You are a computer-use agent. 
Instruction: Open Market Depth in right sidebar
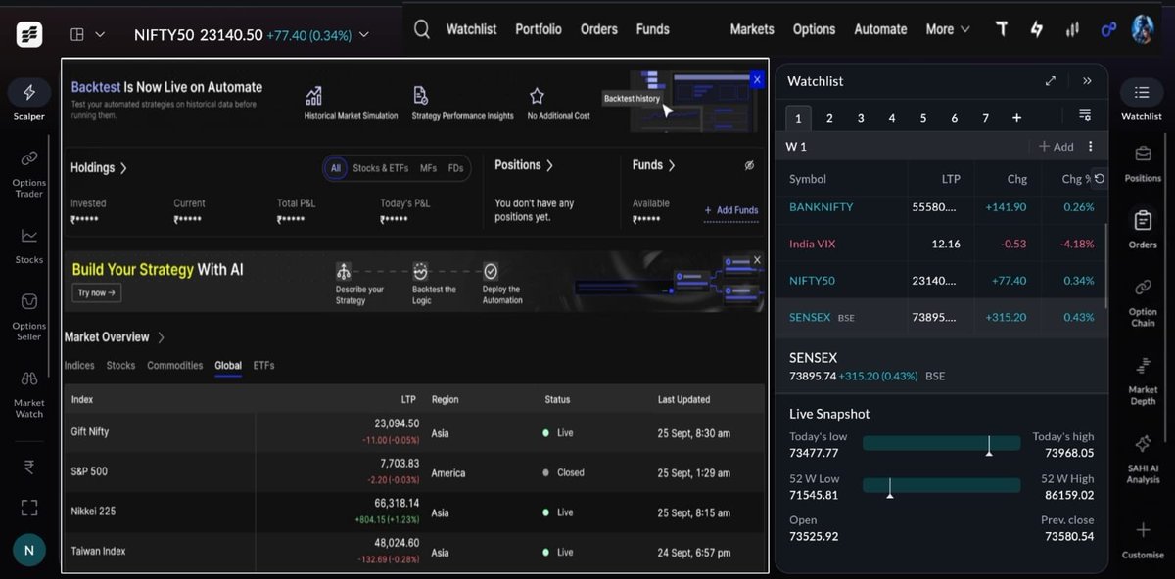pyautogui.click(x=1143, y=379)
